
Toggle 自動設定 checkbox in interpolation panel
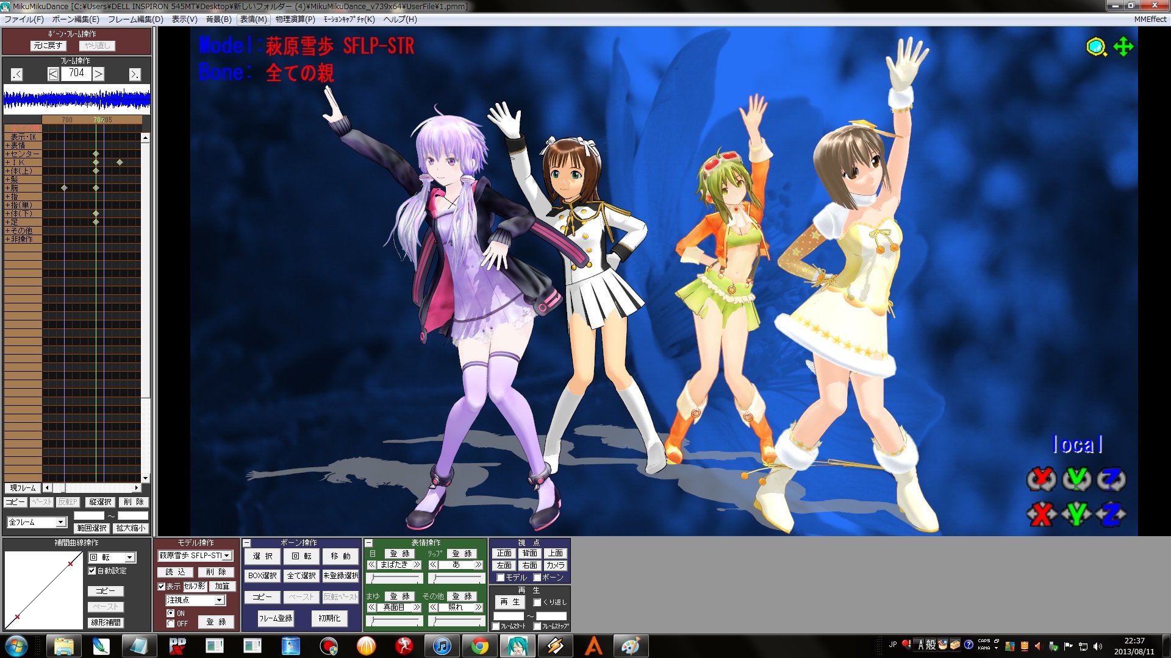click(92, 571)
